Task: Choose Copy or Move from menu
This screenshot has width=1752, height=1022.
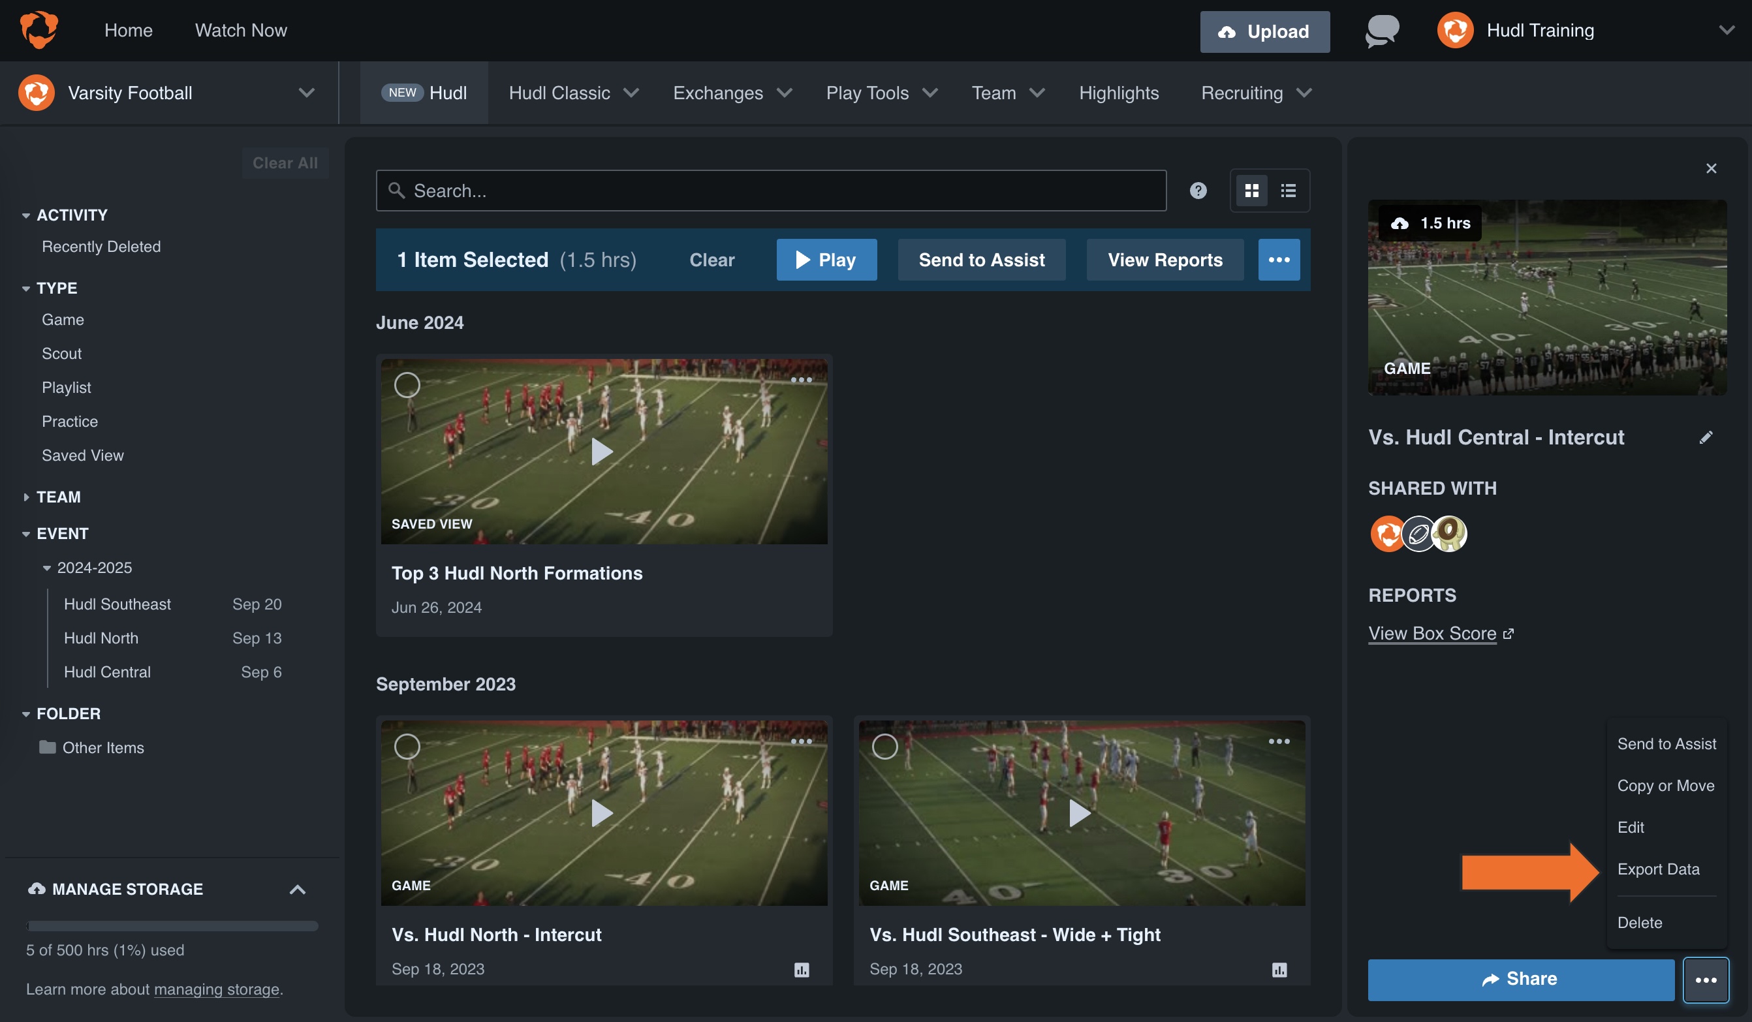Action: point(1666,786)
